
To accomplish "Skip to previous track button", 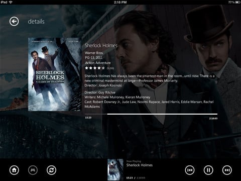I will (190, 170).
